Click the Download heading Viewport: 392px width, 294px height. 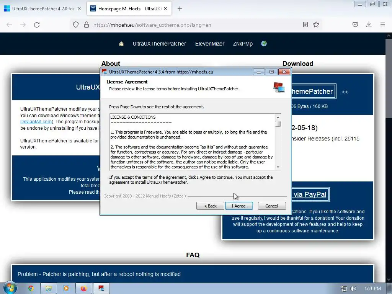coord(298,64)
